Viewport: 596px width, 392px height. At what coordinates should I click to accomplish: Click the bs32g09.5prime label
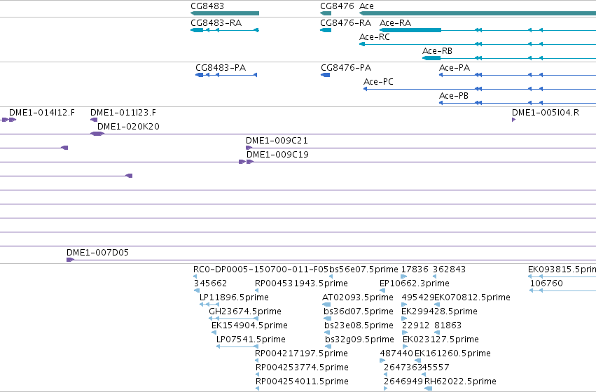pyautogui.click(x=359, y=339)
